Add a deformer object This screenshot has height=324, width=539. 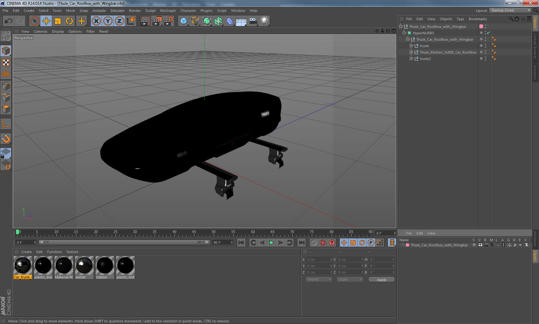(230, 21)
